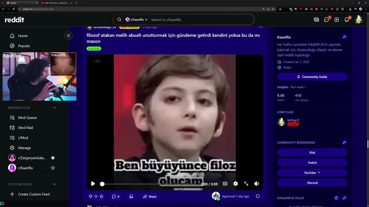Screen dimensions: 369x207
Task: Edit the Kaanflix community description
Action: click(344, 37)
